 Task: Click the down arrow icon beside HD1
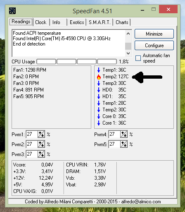[x=99, y=96]
